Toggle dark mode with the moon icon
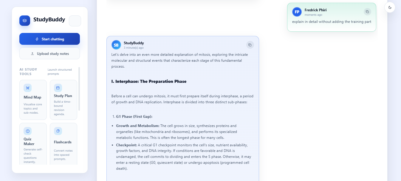 (x=390, y=7)
